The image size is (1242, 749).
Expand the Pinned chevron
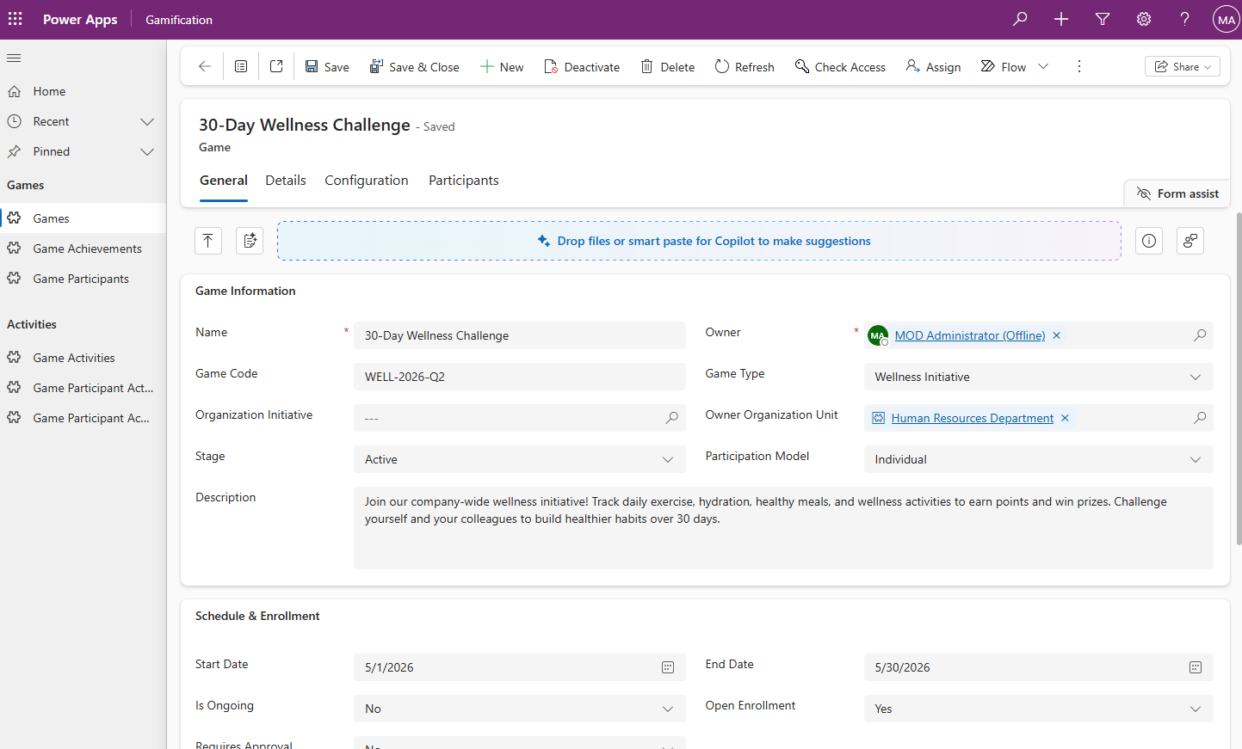pos(147,151)
